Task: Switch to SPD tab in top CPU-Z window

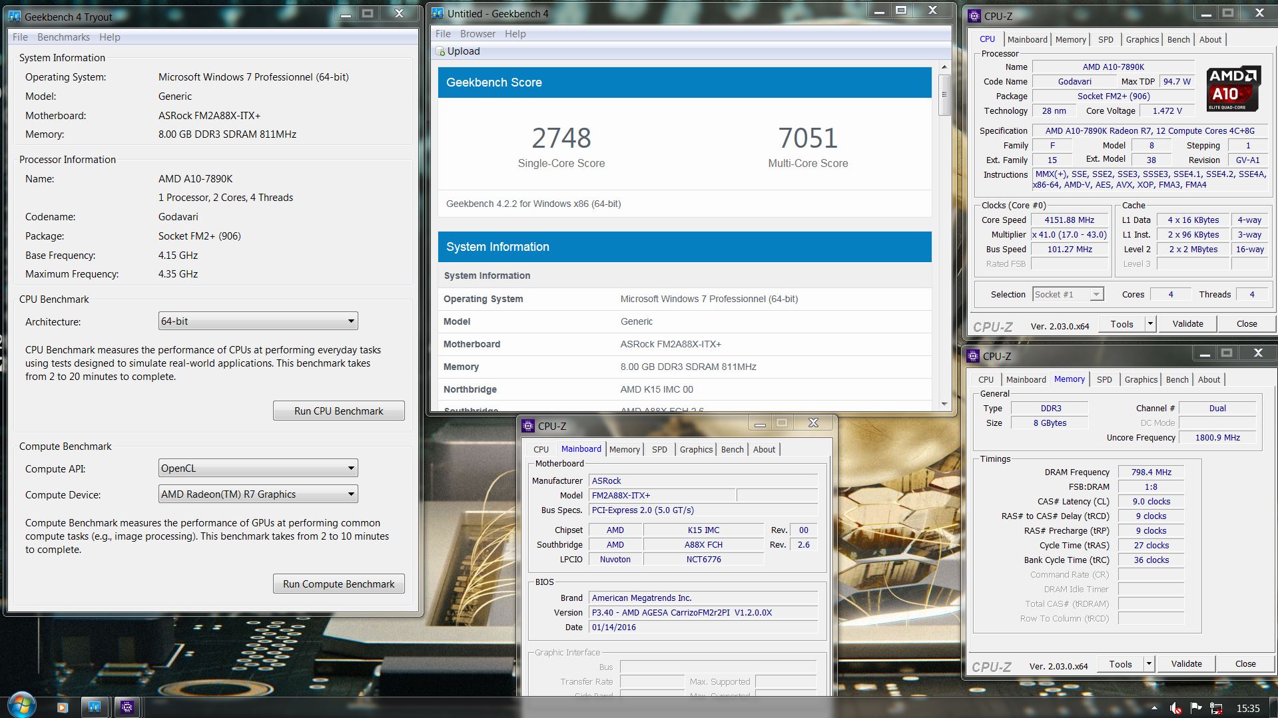Action: point(1106,40)
